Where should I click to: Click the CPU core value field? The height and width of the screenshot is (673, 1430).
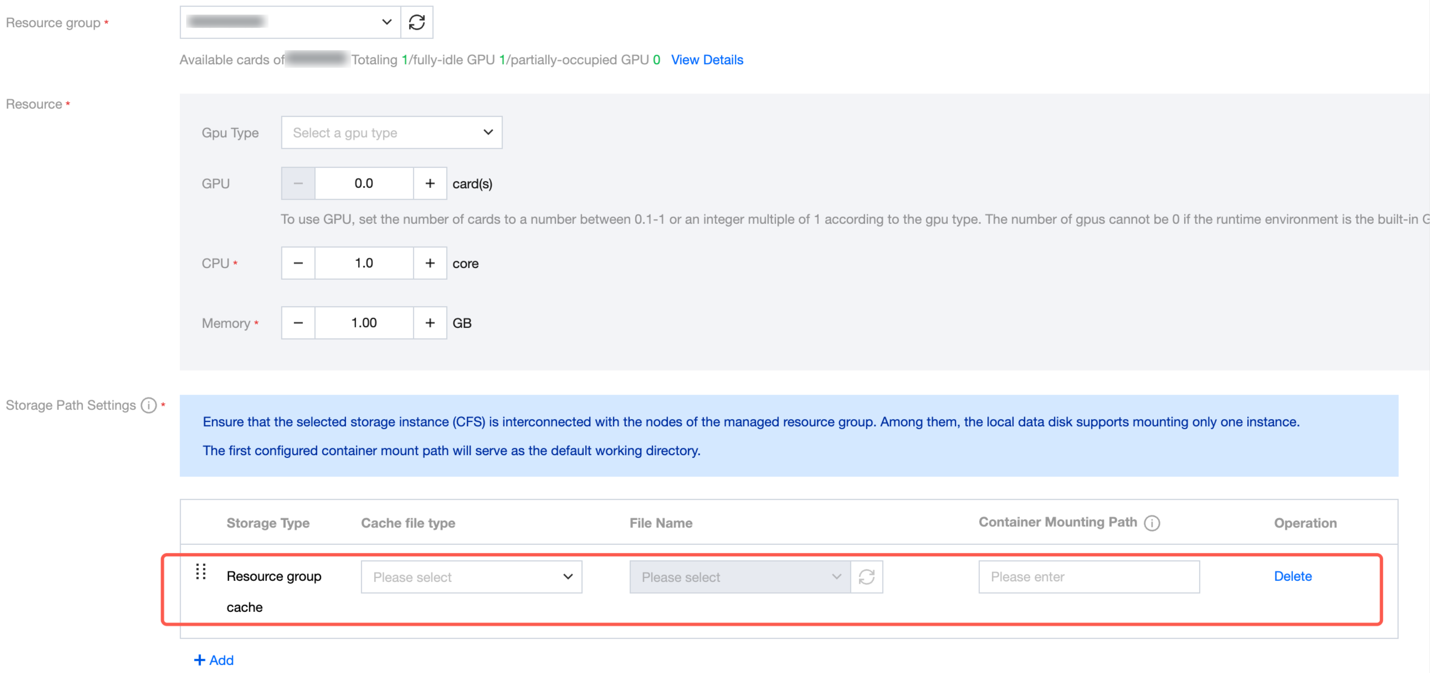364,263
